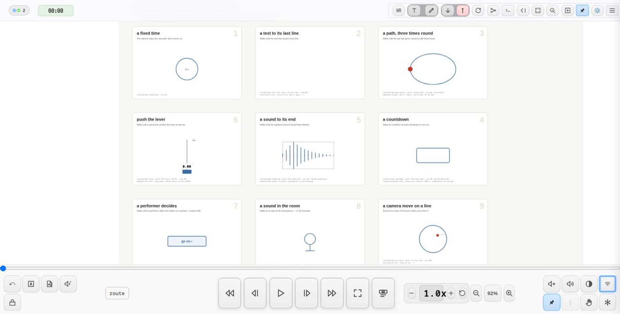
Task: Open the terminal console icon
Action: click(x=508, y=11)
